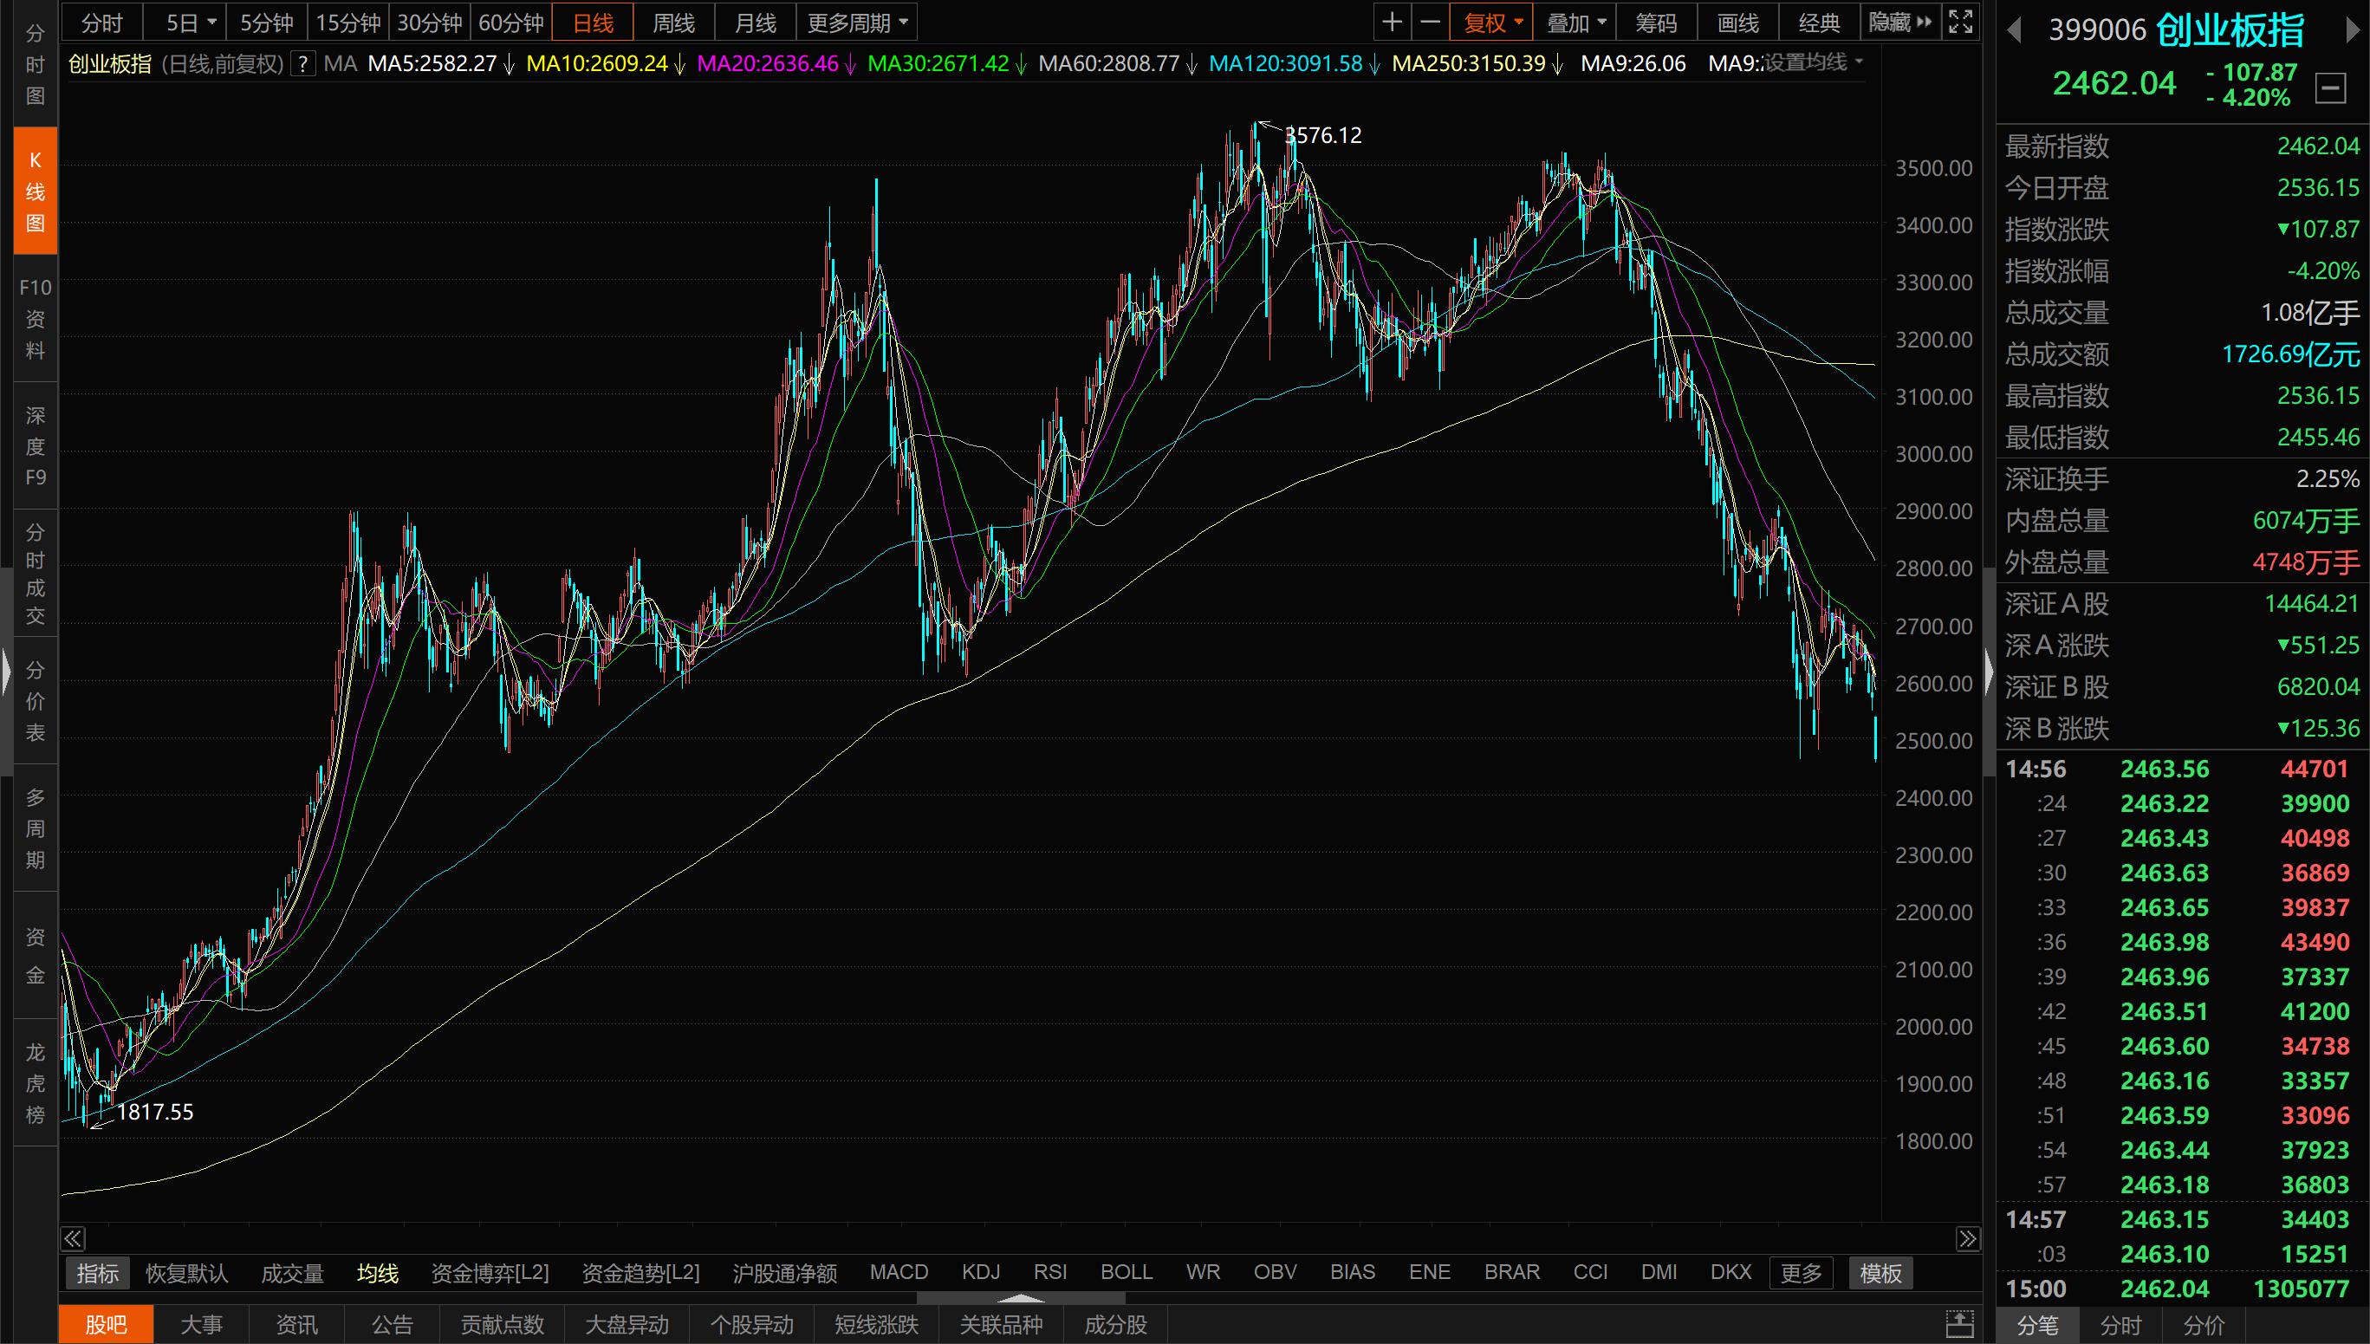Toggle 资金博弈[L2] indicator
This screenshot has width=2370, height=1344.
click(490, 1273)
